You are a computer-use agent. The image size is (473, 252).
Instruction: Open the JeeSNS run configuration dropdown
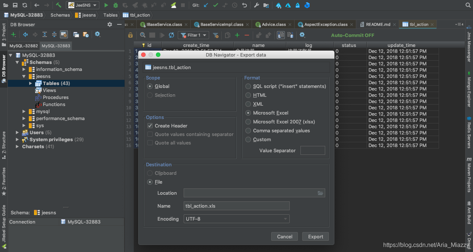(82, 5)
